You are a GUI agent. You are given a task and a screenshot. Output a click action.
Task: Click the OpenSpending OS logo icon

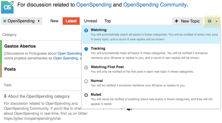[x=7, y=7]
